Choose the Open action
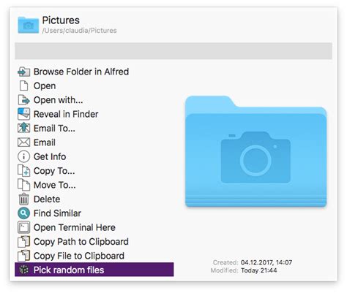347x293 pixels. pyautogui.click(x=94, y=86)
